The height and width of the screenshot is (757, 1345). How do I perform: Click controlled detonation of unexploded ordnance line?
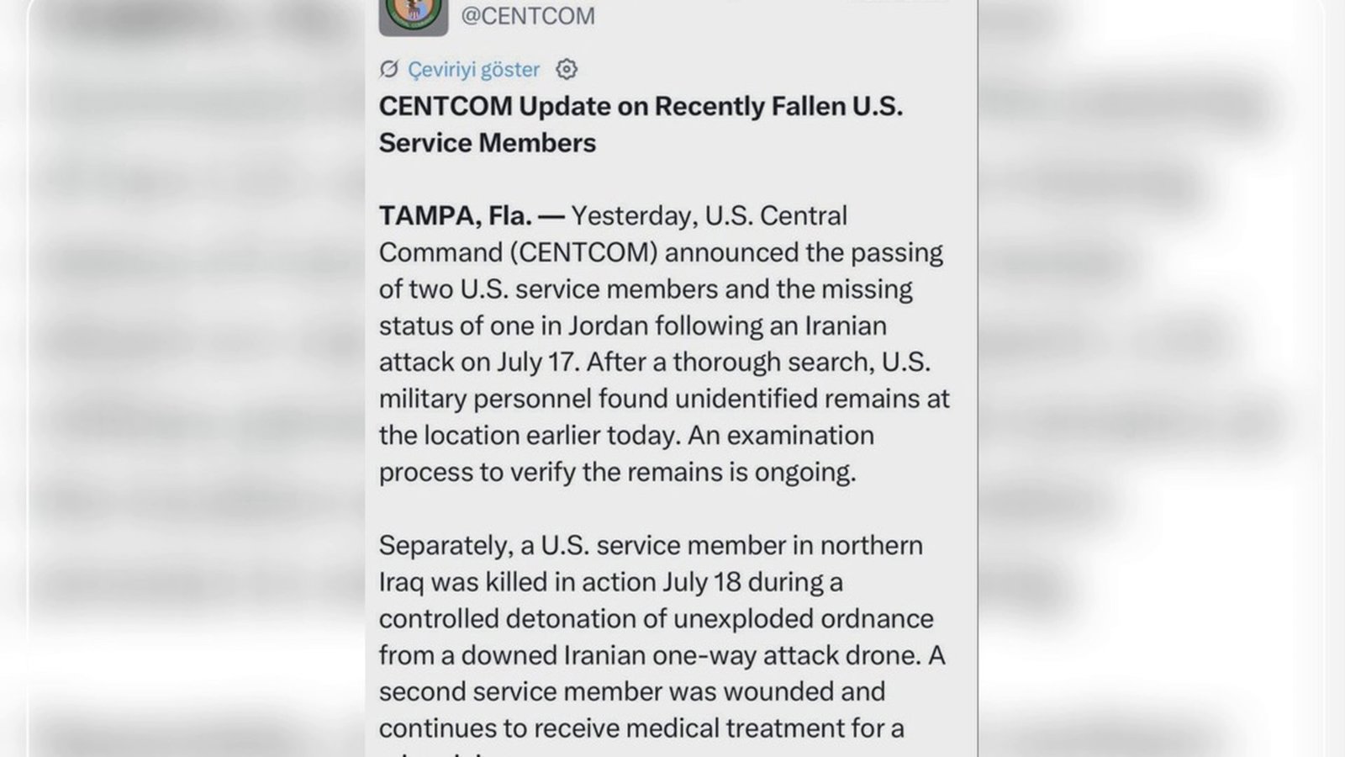pyautogui.click(x=657, y=618)
